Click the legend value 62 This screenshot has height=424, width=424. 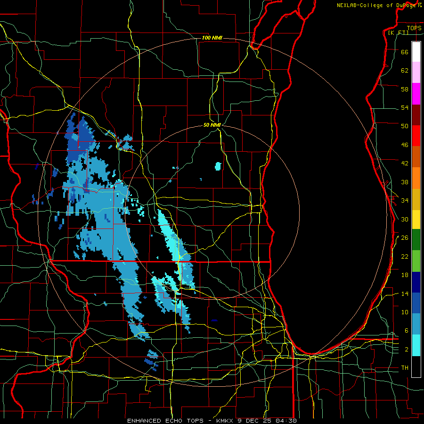pyautogui.click(x=405, y=71)
